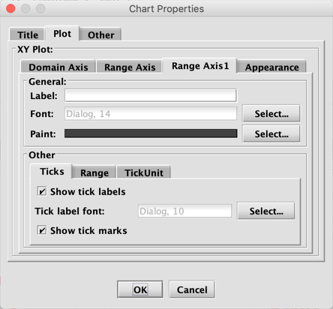This screenshot has width=333, height=309.
Task: Uncheck Show tick labels
Action: (42, 191)
